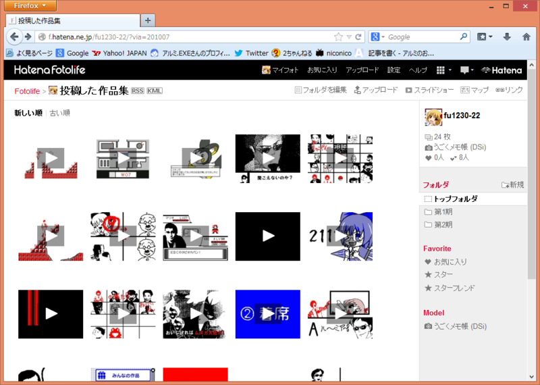Image resolution: width=540 pixels, height=385 pixels.
Task: Play the solid black thumbnail video
Action: tap(267, 236)
